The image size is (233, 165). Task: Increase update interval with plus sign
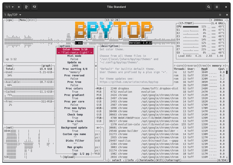click(211, 20)
